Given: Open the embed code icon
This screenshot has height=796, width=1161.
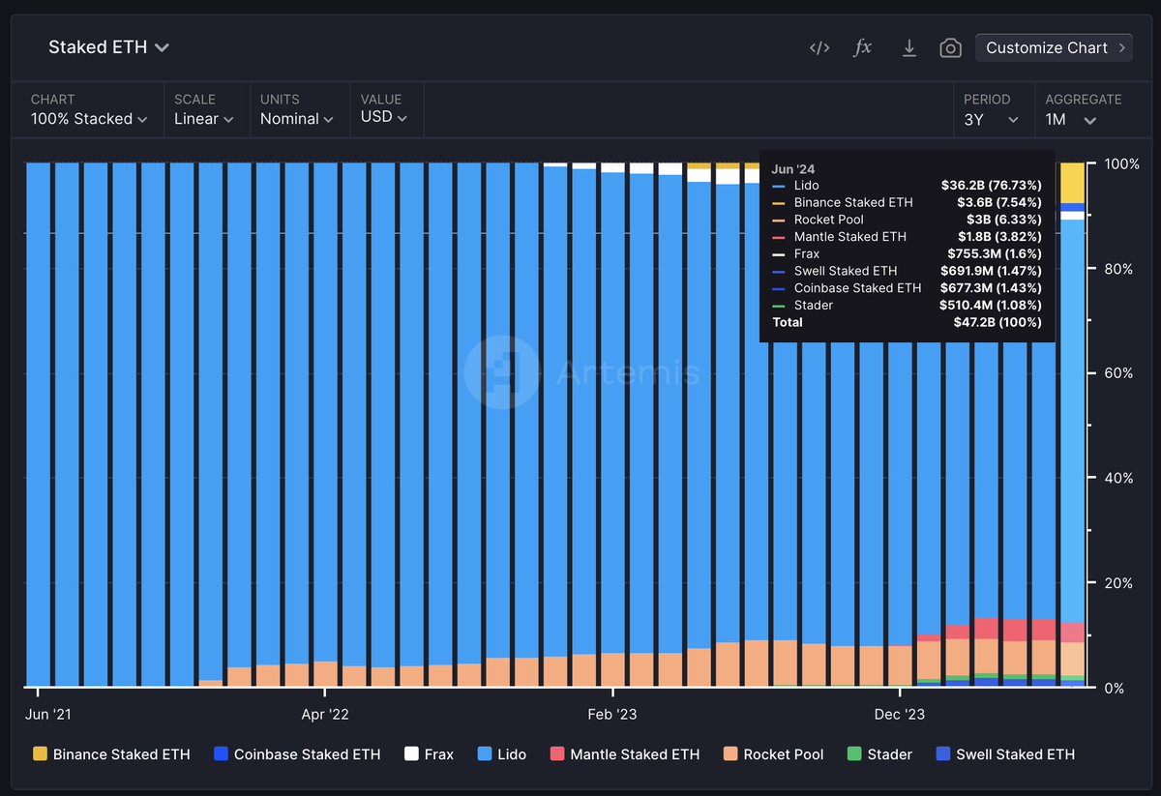Looking at the screenshot, I should click(819, 46).
